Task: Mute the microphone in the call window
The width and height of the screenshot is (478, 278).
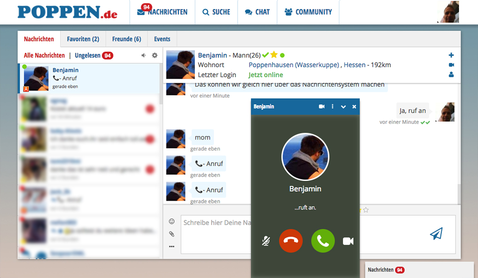Action: [266, 241]
